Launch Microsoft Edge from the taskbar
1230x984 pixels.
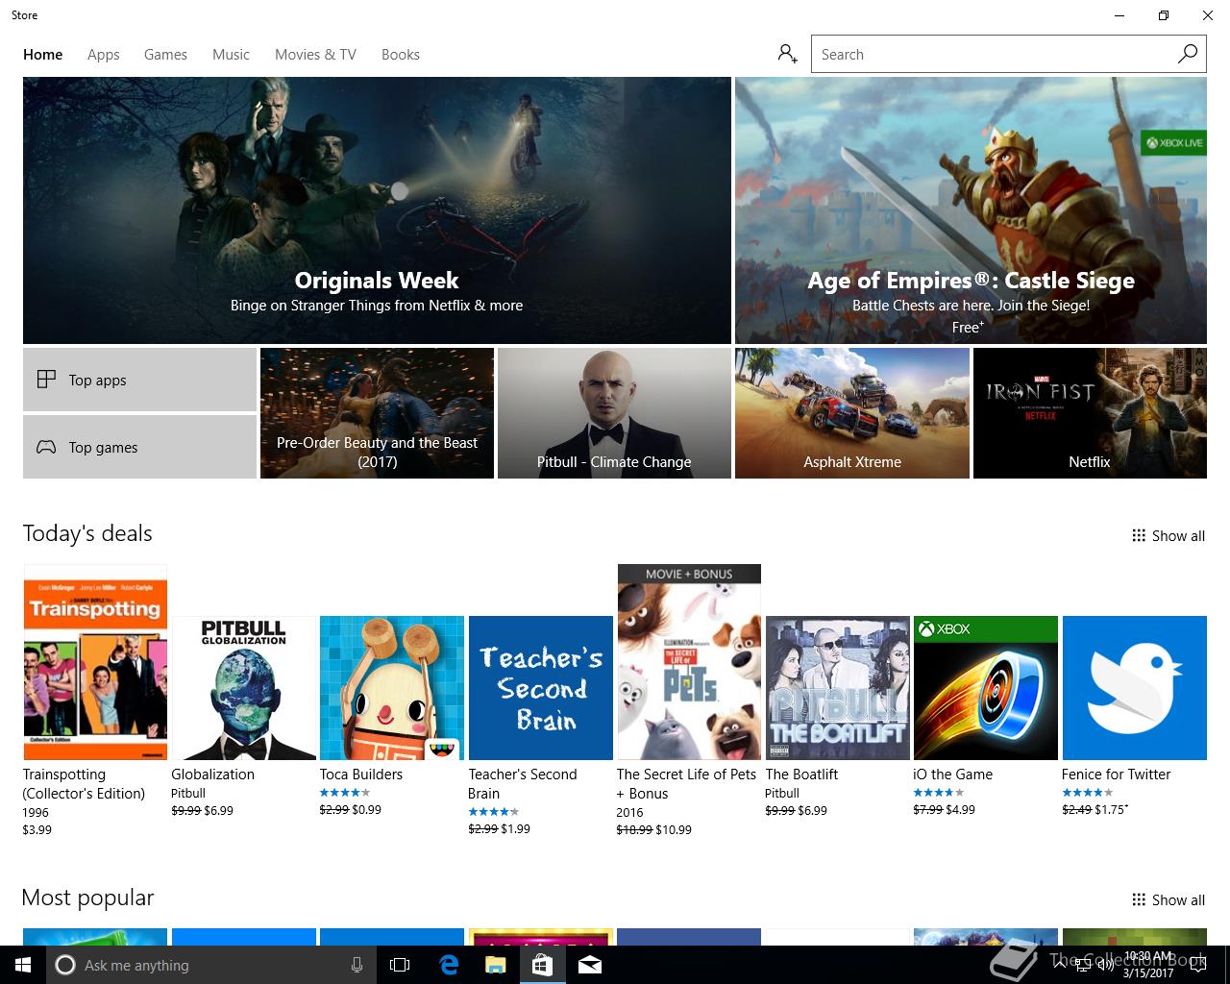click(449, 965)
